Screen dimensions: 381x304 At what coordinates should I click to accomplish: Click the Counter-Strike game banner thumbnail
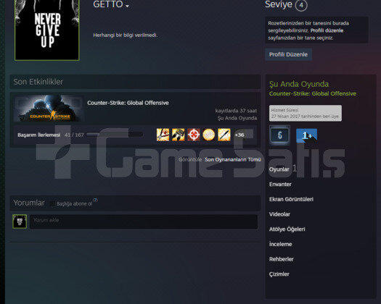click(x=49, y=108)
